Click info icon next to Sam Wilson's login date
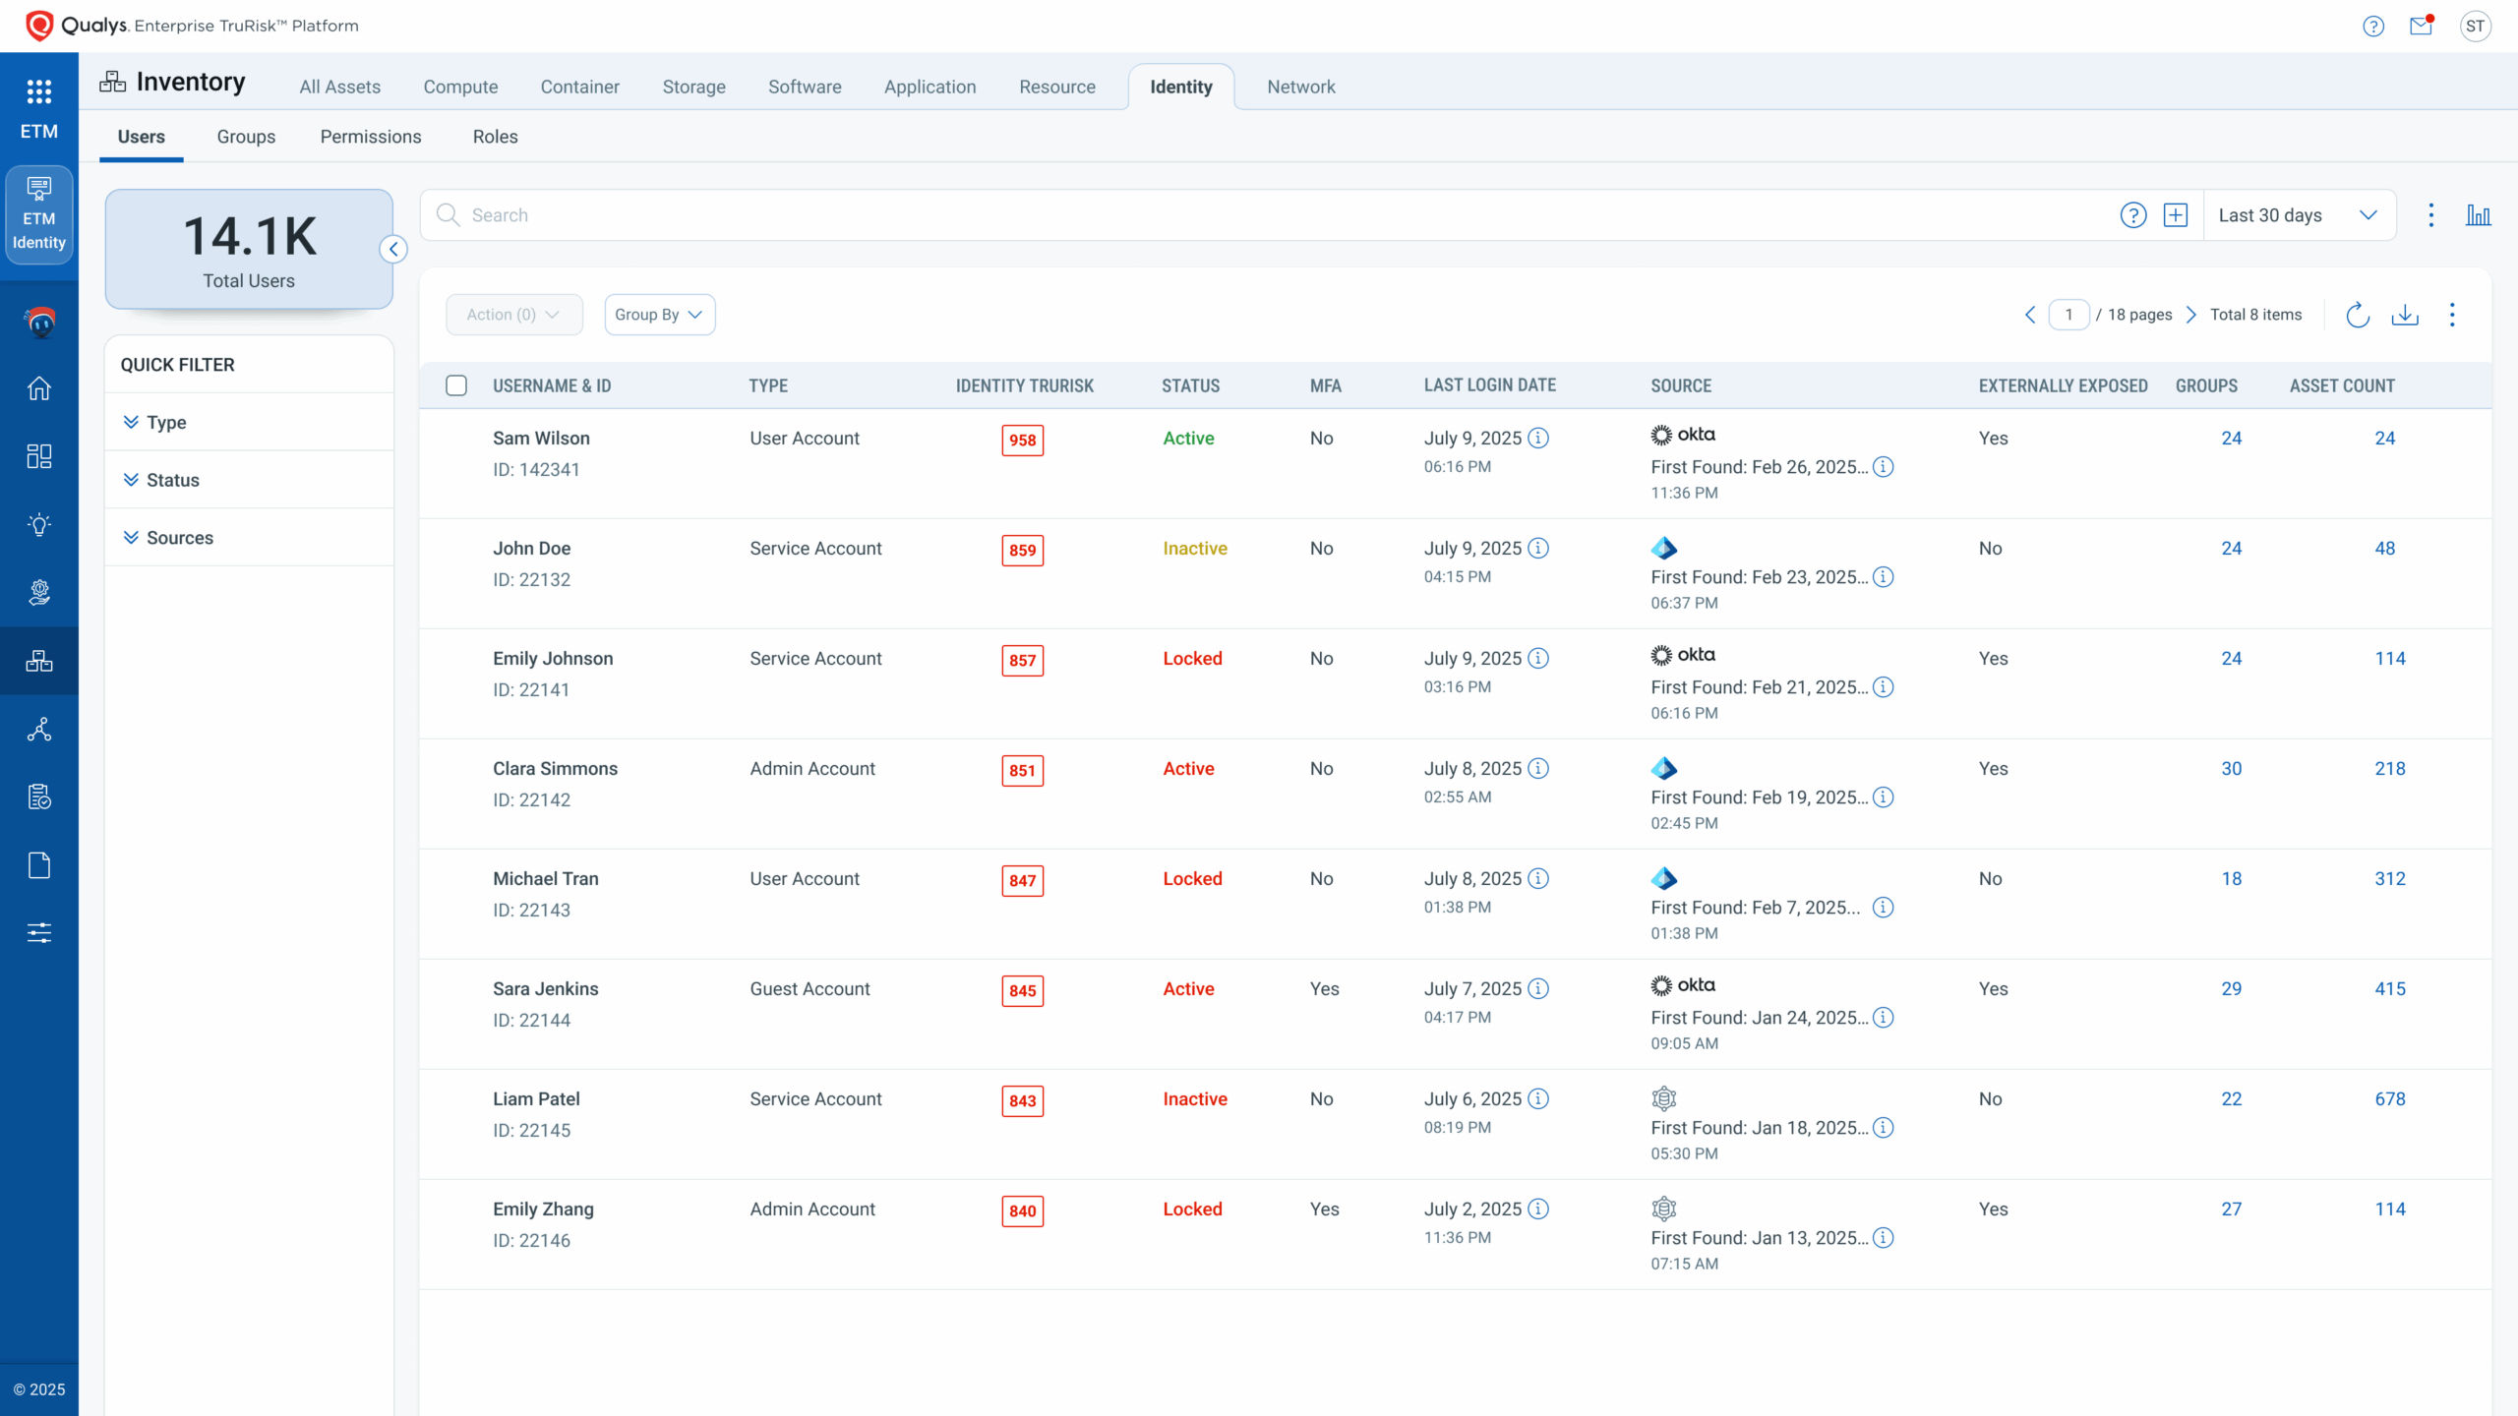 point(1538,439)
